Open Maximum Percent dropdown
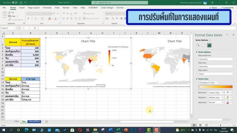This screenshot has width=237, height=133. 216,102
